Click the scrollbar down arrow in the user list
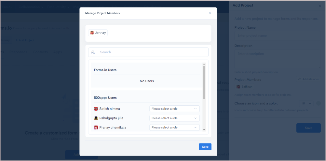Viewport: 326px width, 161px height. 204,129
